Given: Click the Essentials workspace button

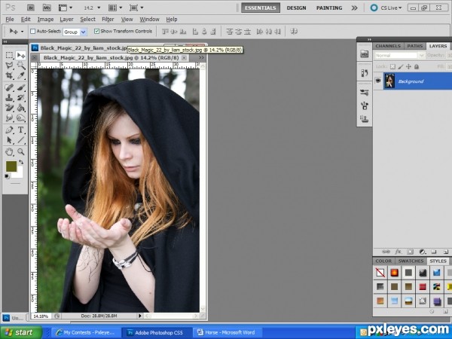Looking at the screenshot, I should [261, 8].
